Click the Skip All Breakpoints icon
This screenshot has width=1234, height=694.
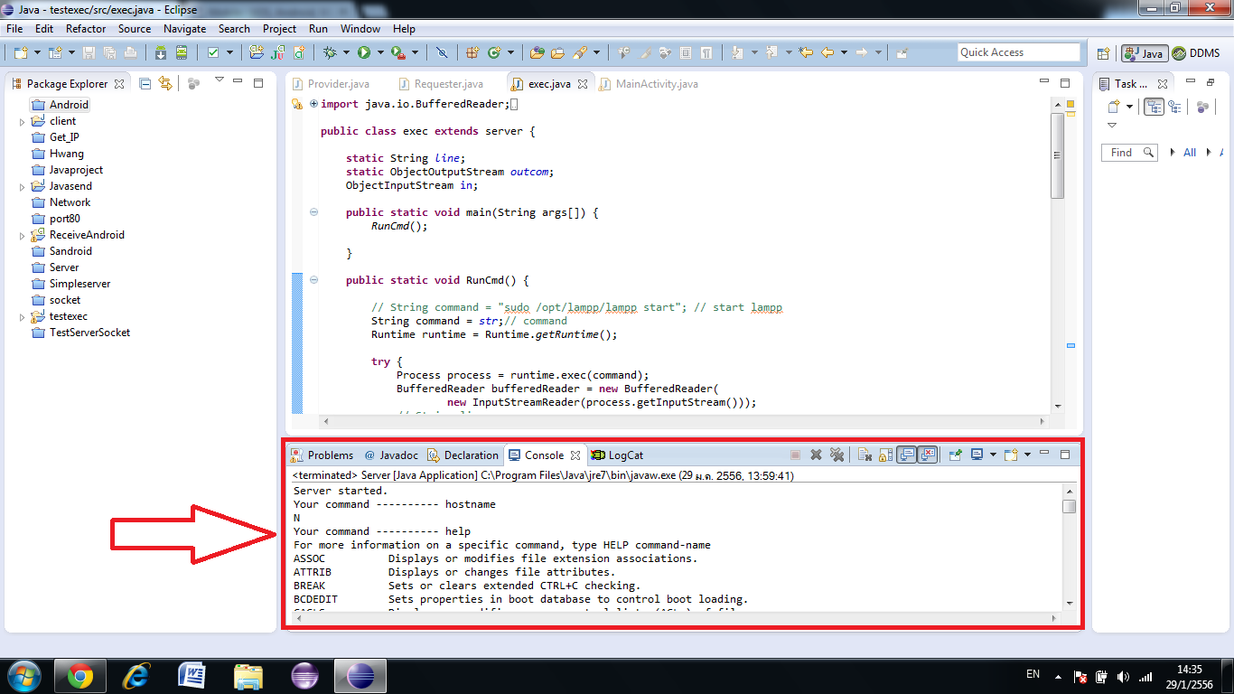coord(441,52)
